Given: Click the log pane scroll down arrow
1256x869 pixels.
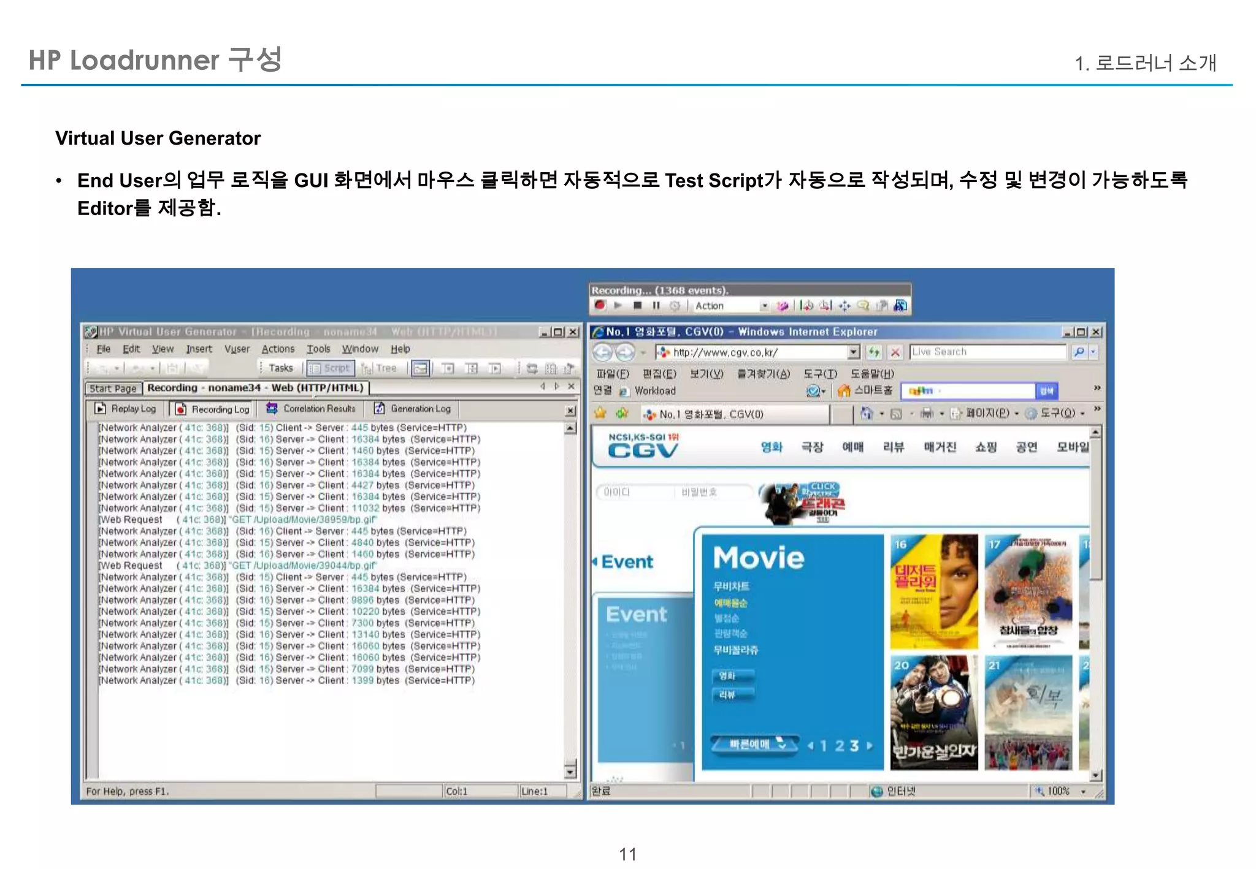Looking at the screenshot, I should 570,771.
